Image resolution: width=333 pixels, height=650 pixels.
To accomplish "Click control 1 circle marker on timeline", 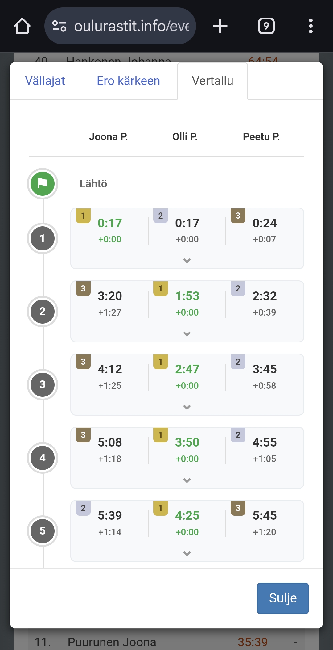I will [43, 238].
